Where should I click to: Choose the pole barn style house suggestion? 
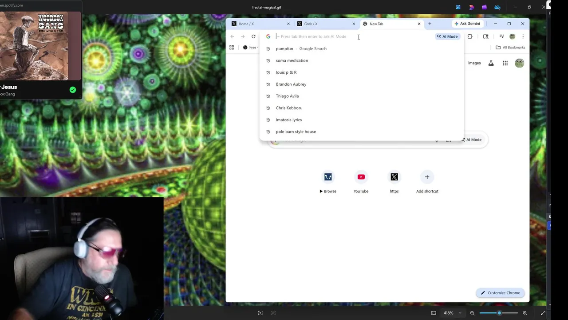pos(362,132)
